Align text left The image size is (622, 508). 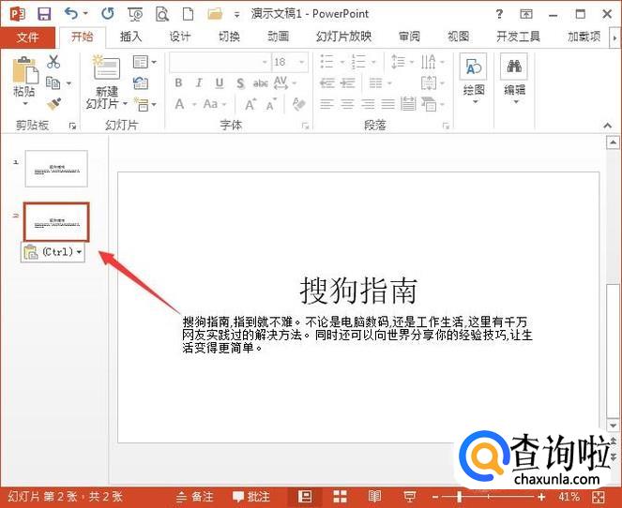tap(326, 105)
